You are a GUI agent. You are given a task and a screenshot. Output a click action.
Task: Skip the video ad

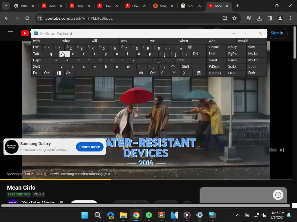276,150
